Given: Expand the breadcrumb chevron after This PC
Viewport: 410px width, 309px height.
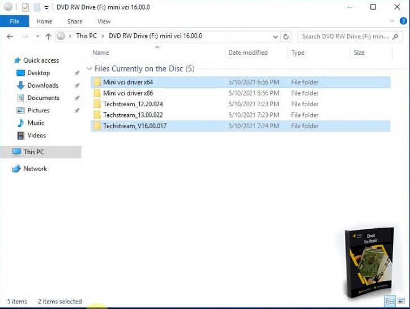Looking at the screenshot, I should (103, 36).
